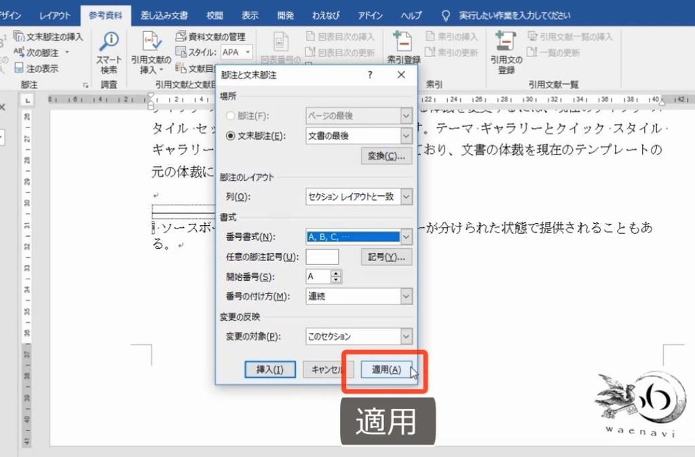Close the footnote and endnote dialog
Screen dimensions: 695x457
pos(401,75)
